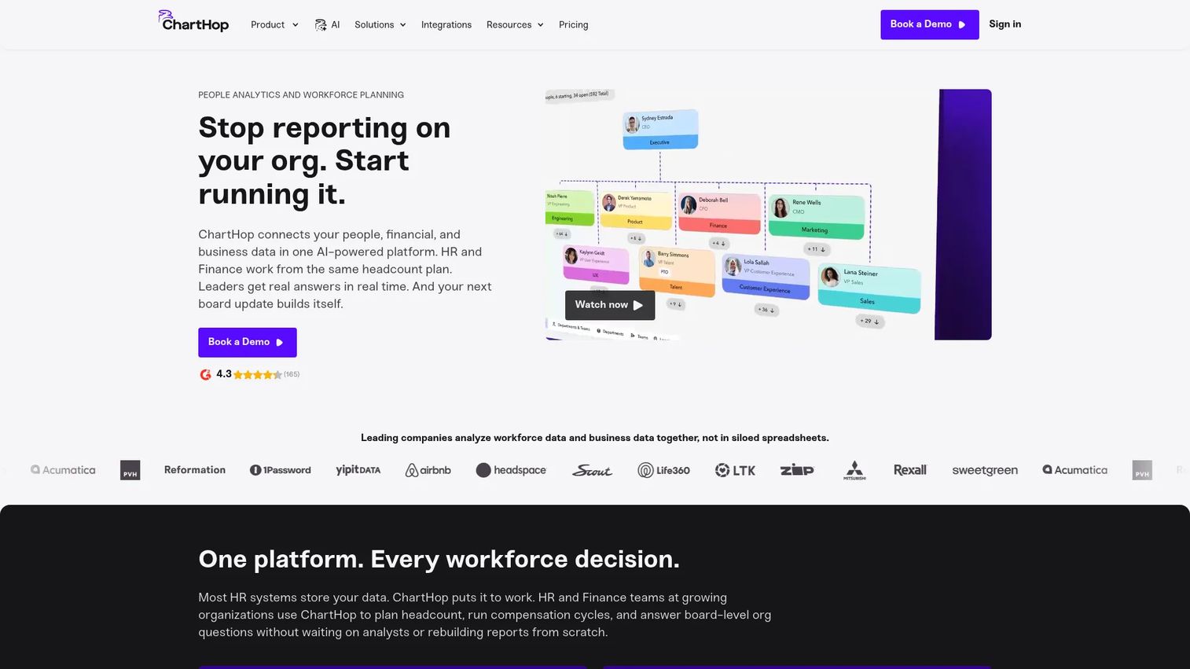Expand the +29 reports under Lana Steiner
The width and height of the screenshot is (1190, 669).
(869, 321)
